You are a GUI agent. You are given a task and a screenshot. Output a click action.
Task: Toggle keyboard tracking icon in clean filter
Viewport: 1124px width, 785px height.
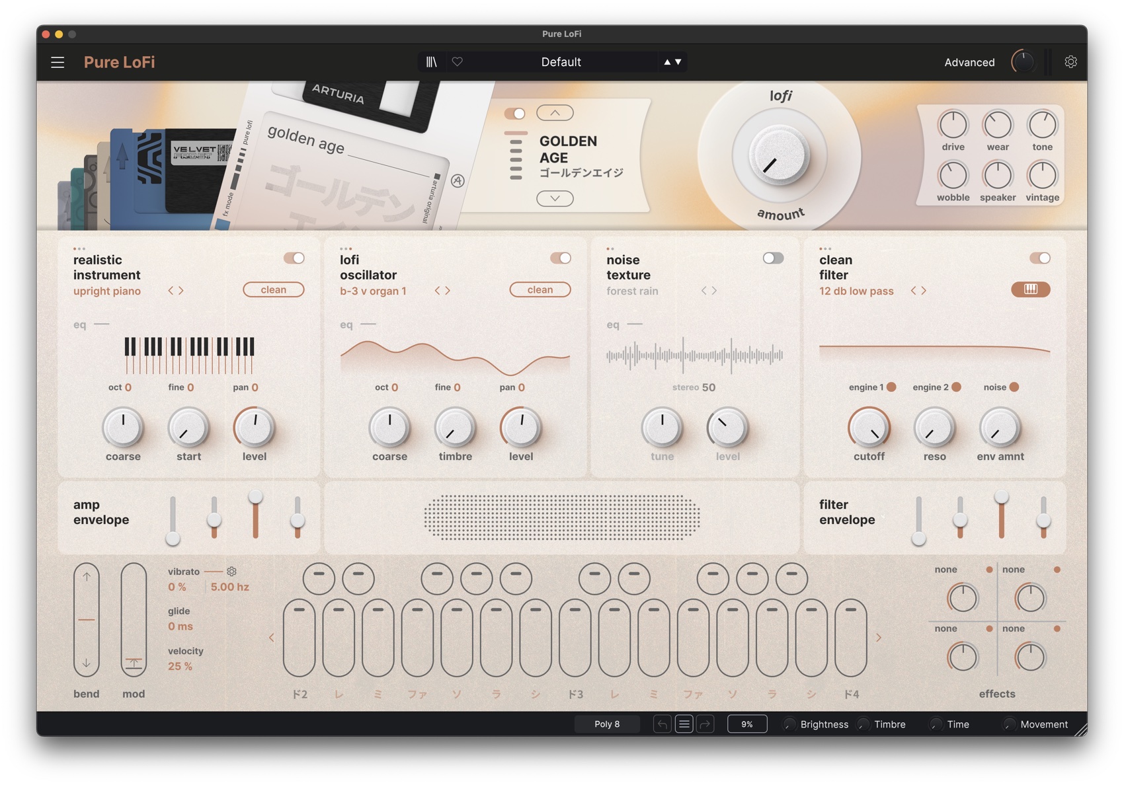[x=1030, y=289]
